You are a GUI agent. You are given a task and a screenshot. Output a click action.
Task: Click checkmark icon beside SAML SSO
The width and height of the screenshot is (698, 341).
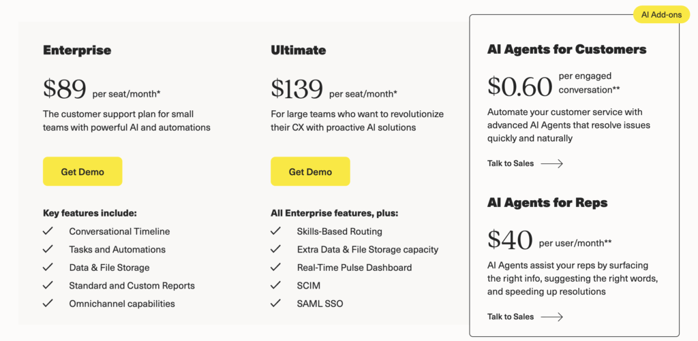point(276,304)
